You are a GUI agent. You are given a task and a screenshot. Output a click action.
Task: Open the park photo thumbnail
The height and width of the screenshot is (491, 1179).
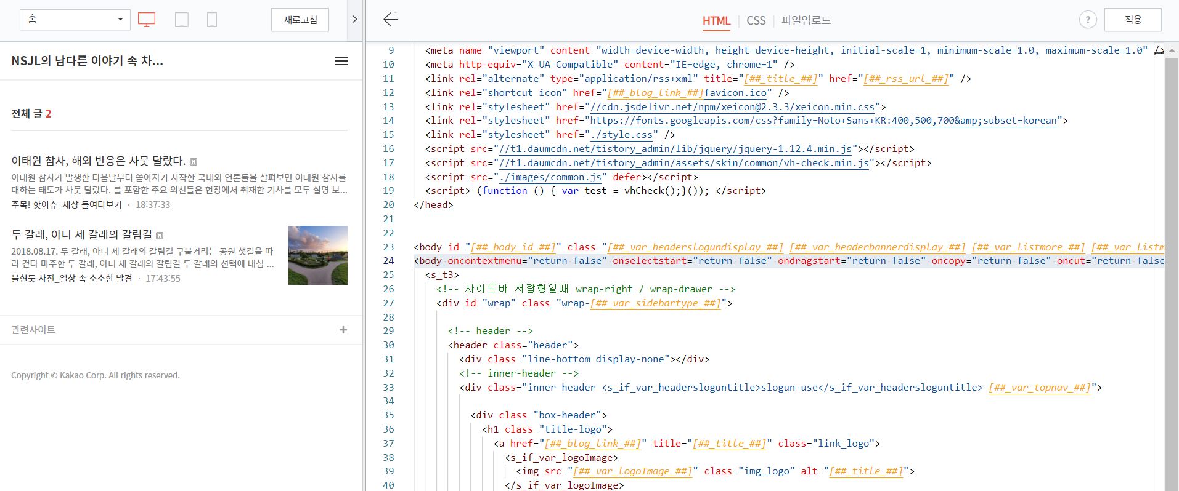point(318,255)
